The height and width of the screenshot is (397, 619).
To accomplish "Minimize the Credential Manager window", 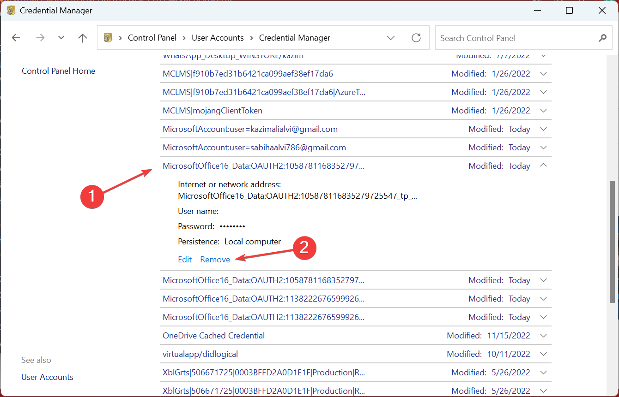I will 537,10.
